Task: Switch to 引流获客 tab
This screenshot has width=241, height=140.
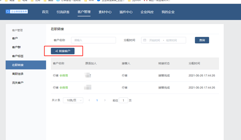Action: [63, 12]
